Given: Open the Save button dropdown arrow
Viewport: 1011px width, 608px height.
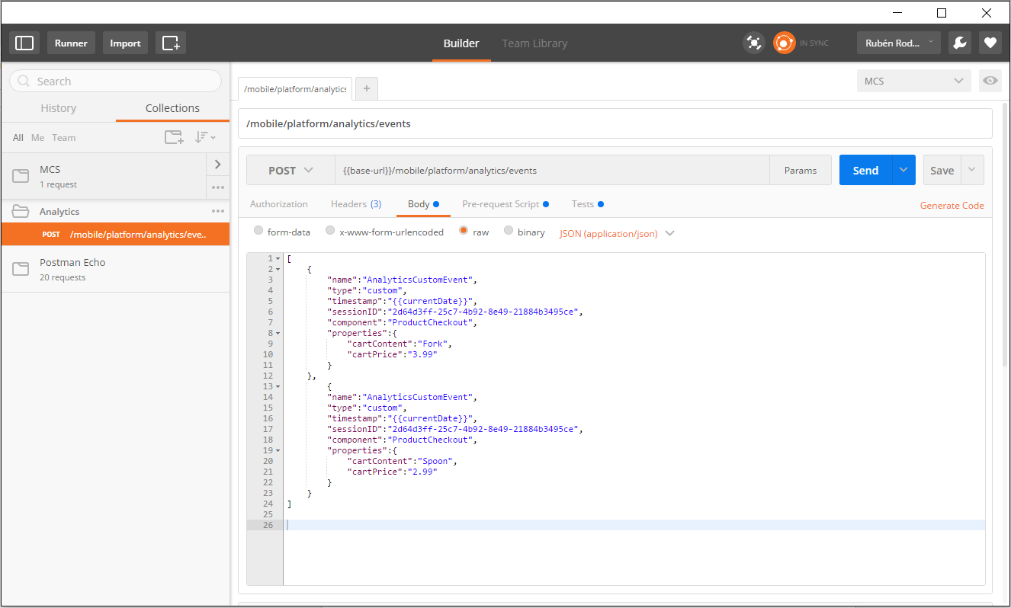Looking at the screenshot, I should click(x=972, y=170).
